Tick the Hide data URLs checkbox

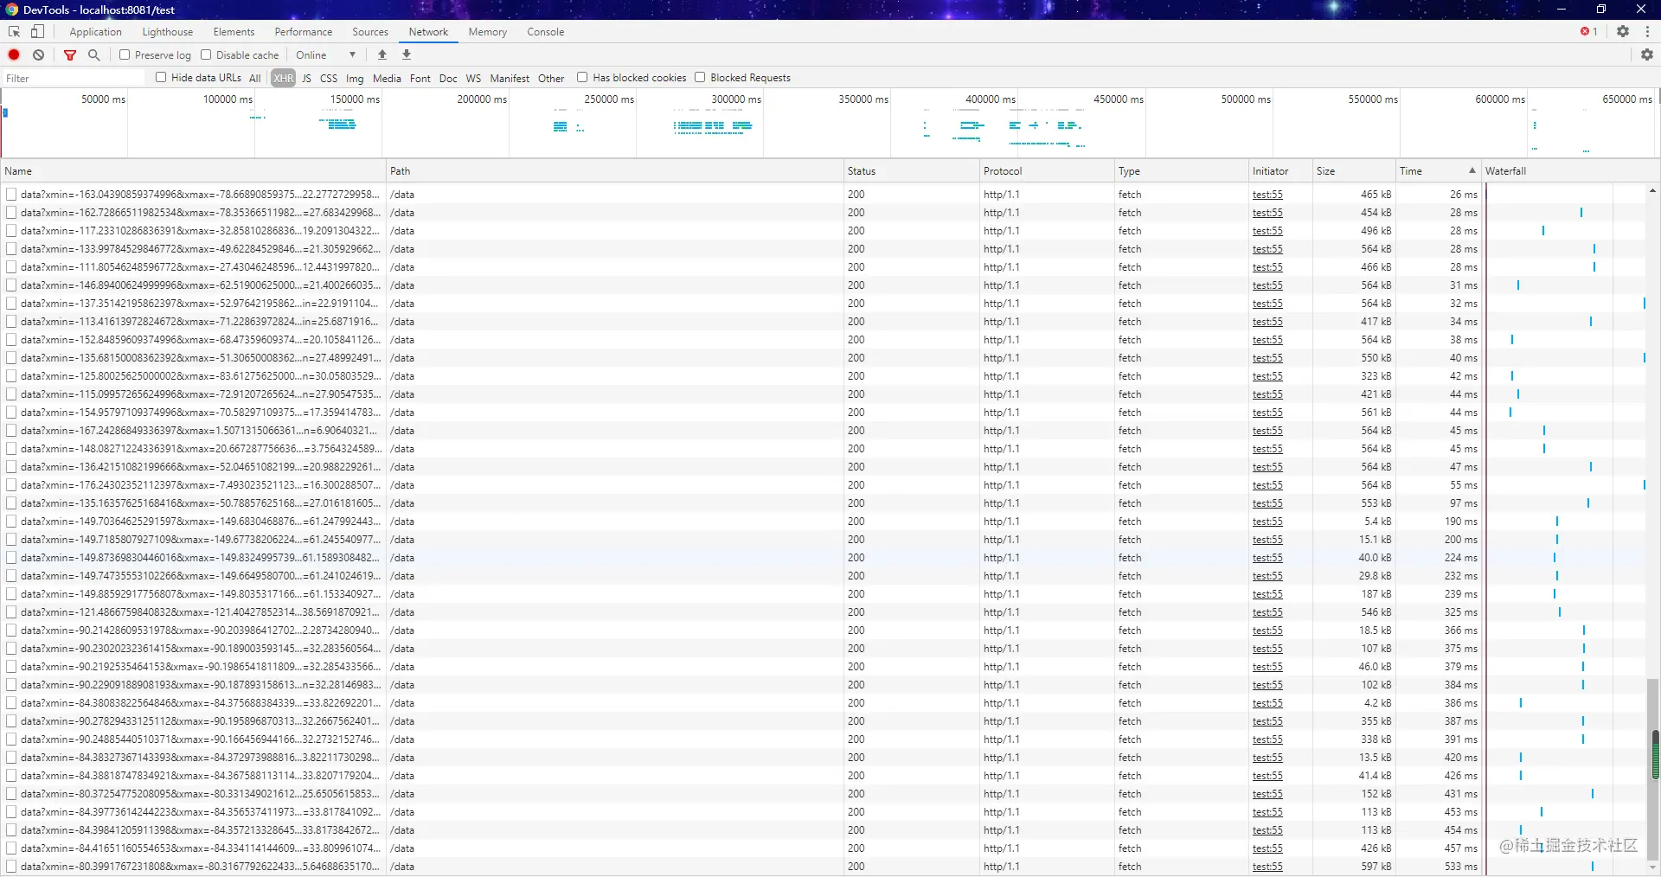(x=161, y=77)
